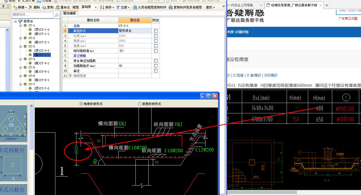Image resolution: width=361 pixels, height=195 pixels.
Task: Collapse the CT-7 tree node
Action: click(21, 84)
